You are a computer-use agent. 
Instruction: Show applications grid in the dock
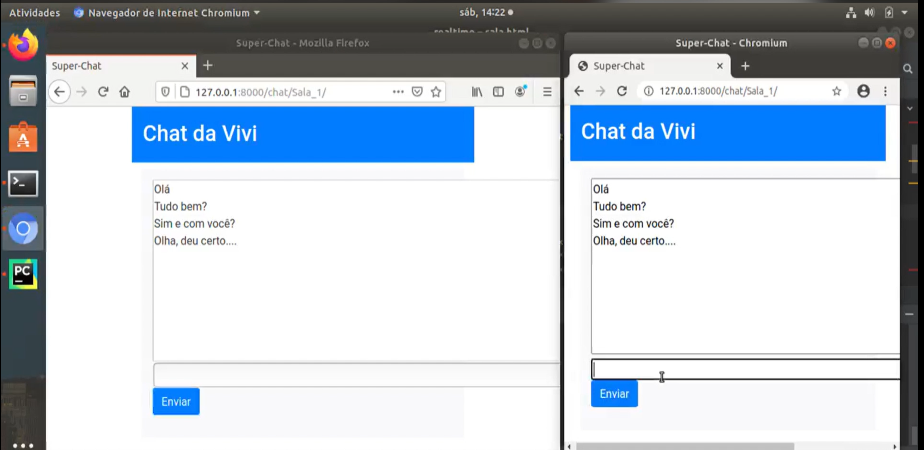[x=23, y=445]
